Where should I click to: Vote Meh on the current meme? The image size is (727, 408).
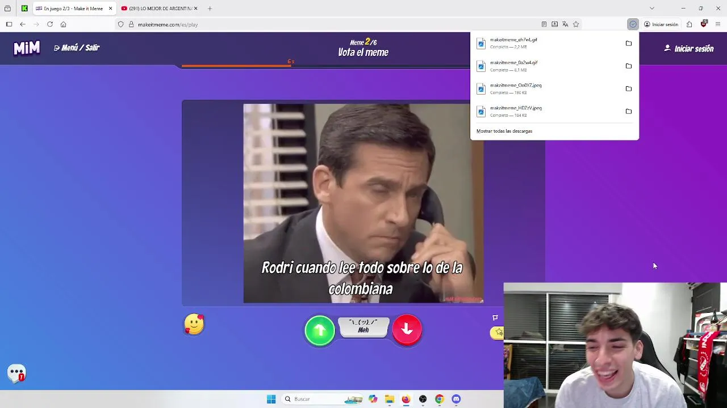[x=363, y=328]
